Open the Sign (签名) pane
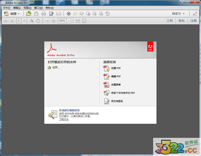The width and height of the screenshot is (201, 156). pos(182,21)
